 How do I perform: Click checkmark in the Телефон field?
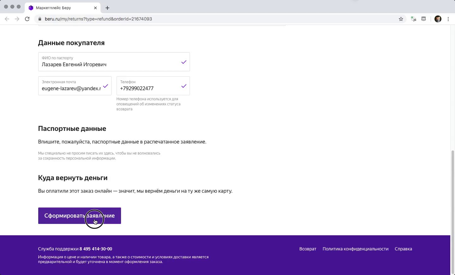click(184, 86)
